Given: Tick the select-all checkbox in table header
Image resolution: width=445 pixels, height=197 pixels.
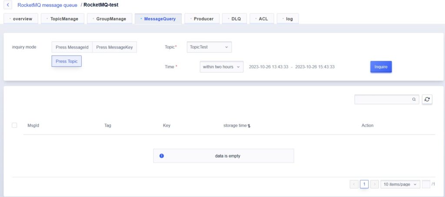Looking at the screenshot, I should click(14, 125).
